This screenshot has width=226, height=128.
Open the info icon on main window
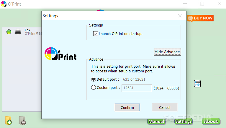tap(197, 84)
